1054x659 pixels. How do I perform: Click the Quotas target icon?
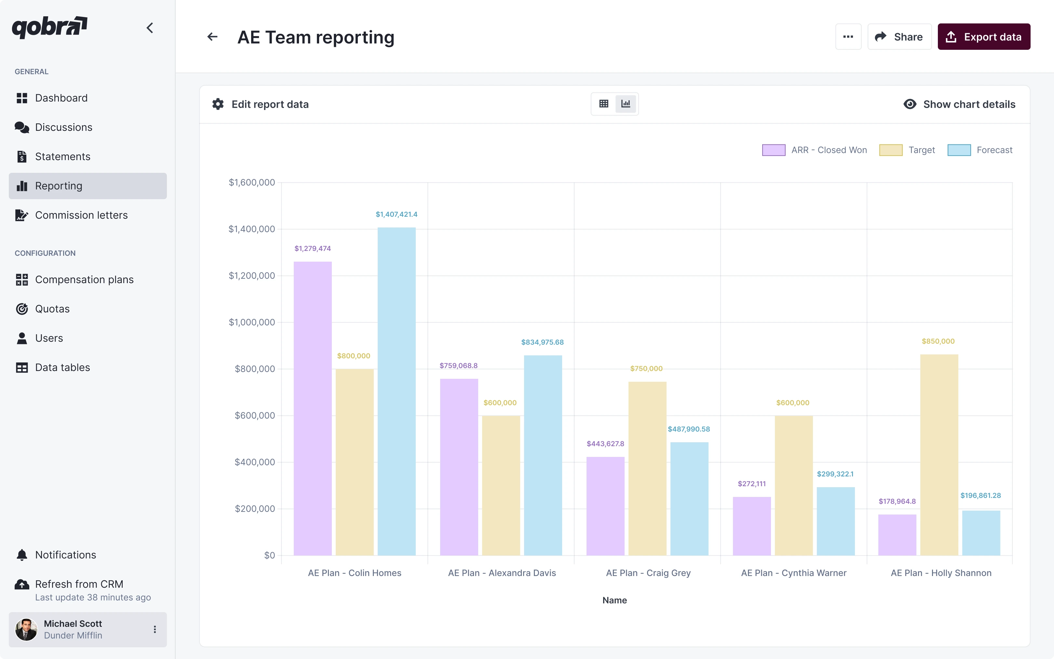point(22,309)
